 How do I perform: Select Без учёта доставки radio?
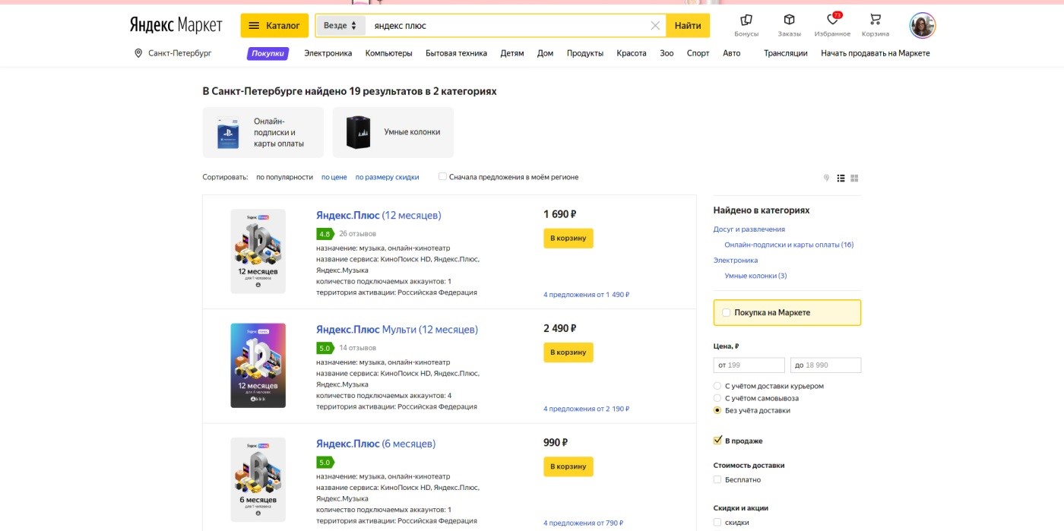click(717, 410)
